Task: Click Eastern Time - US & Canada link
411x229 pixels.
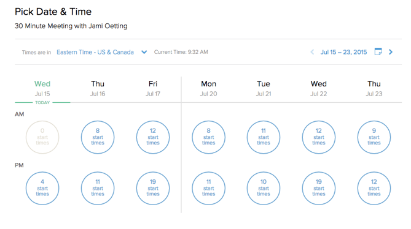Action: pyautogui.click(x=95, y=52)
